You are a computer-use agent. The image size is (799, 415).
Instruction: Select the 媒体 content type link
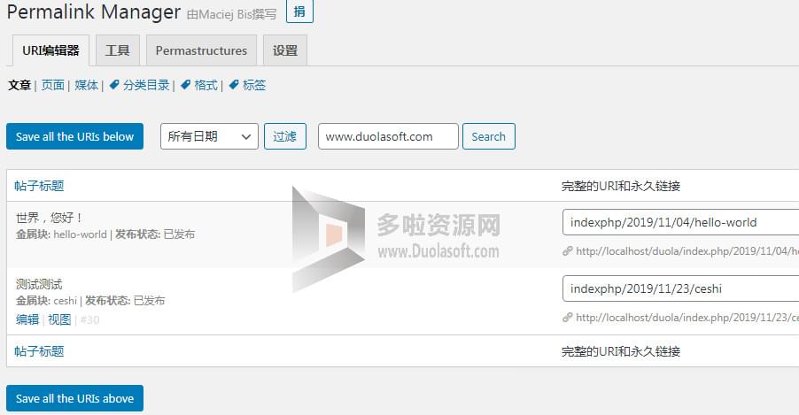87,85
